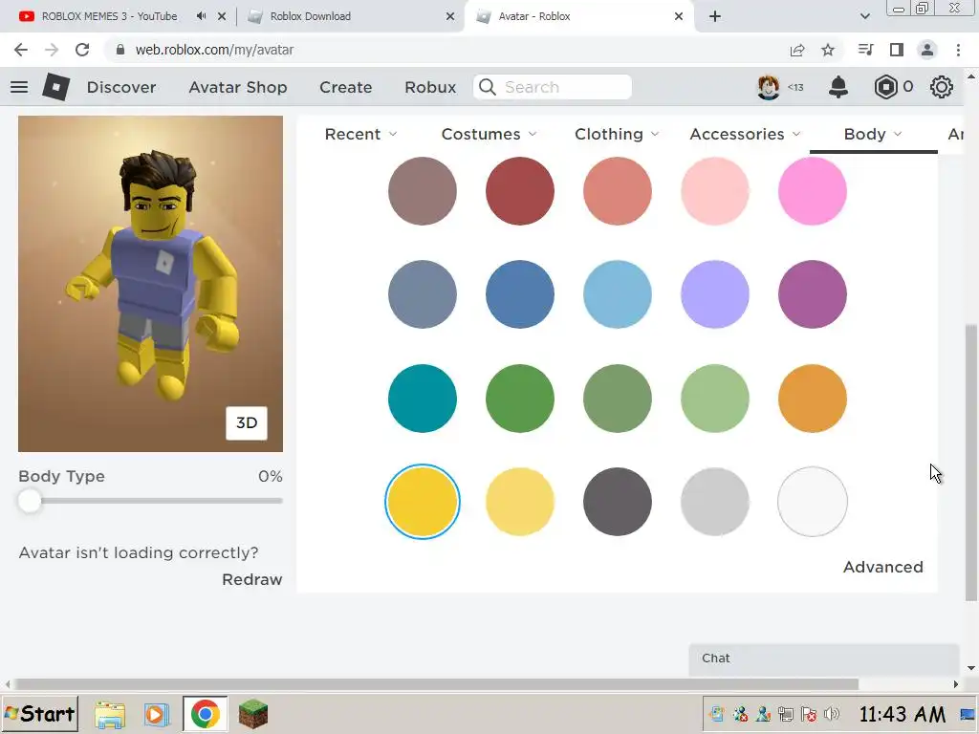
Task: Launch media player from the taskbar
Action: (157, 715)
